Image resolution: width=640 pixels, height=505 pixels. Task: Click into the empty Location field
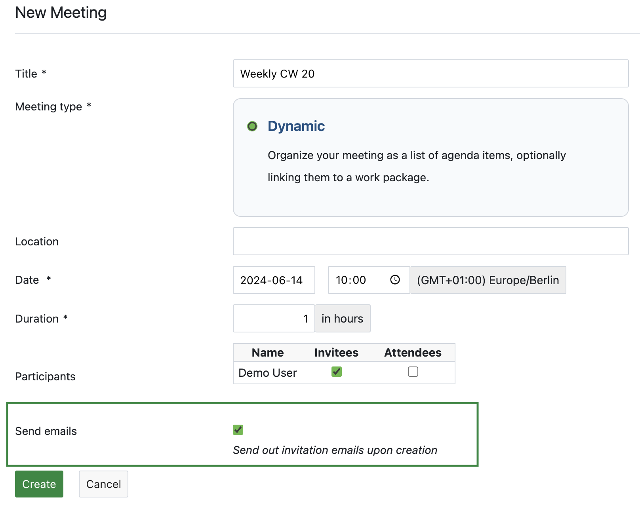tap(430, 241)
